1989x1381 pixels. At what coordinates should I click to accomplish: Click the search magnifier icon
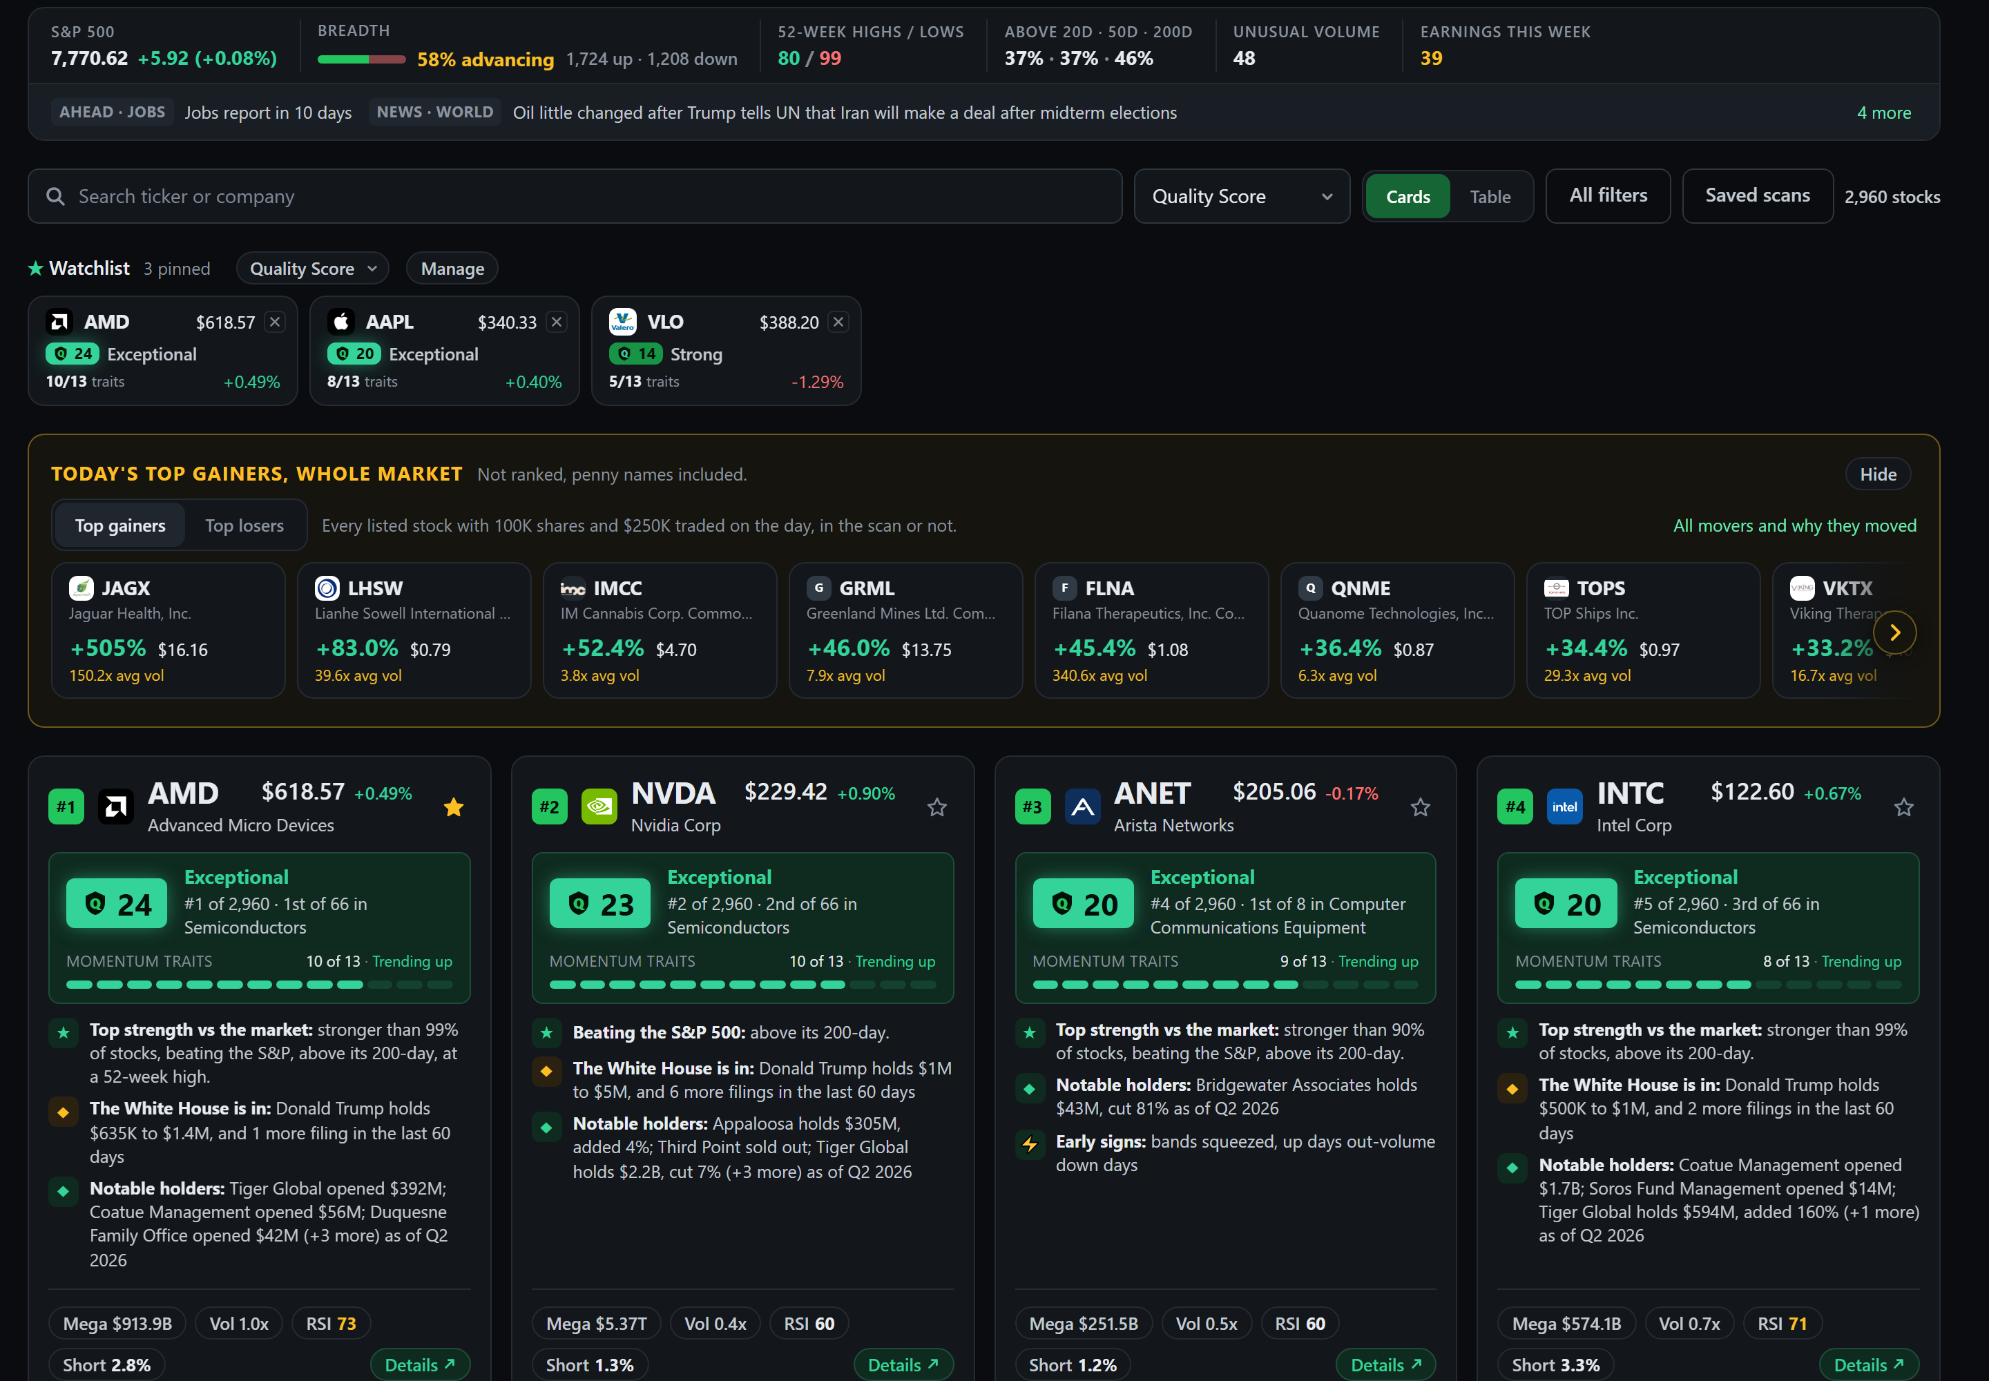tap(55, 196)
